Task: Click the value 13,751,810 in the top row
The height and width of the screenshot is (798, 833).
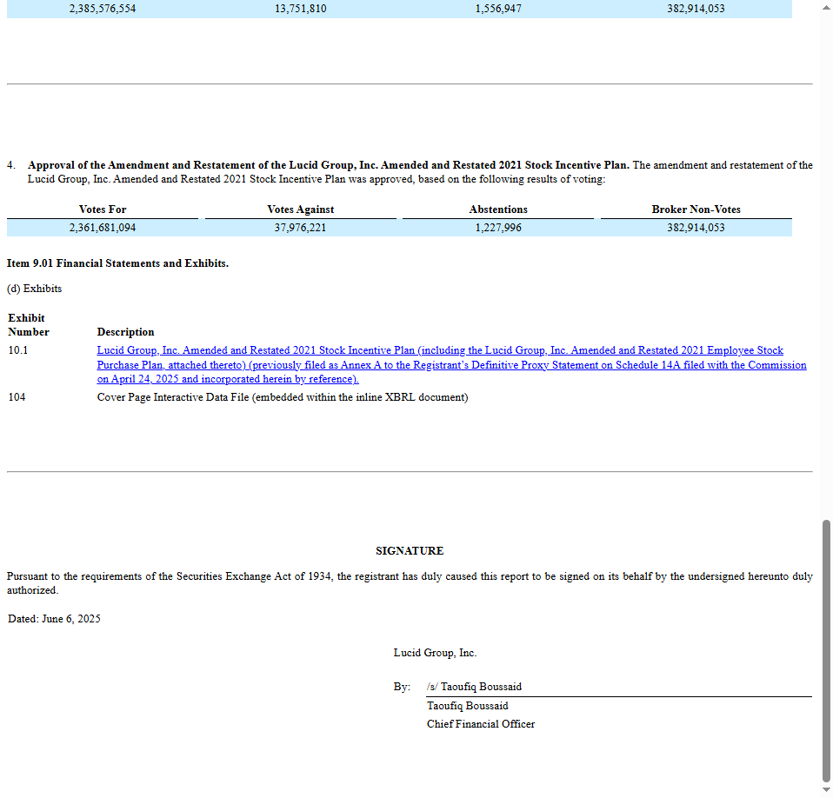Action: tap(300, 9)
